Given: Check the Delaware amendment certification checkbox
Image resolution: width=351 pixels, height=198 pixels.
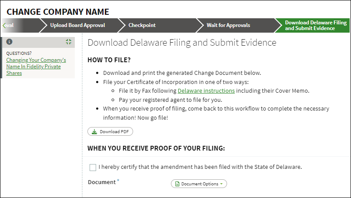Looking at the screenshot, I should click(x=93, y=167).
